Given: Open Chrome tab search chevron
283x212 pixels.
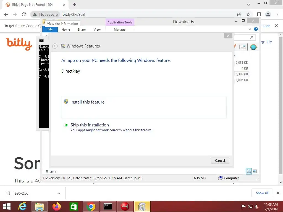Looking at the screenshot, I should (248, 5).
